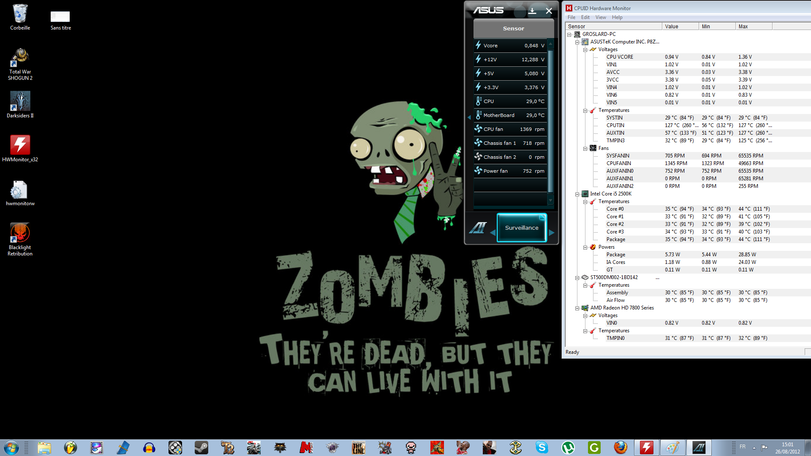Open Blacklight Retribution desktop icon
Image resolution: width=811 pixels, height=456 pixels.
tap(20, 233)
